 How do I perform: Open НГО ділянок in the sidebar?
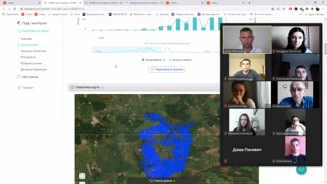pos(28,57)
